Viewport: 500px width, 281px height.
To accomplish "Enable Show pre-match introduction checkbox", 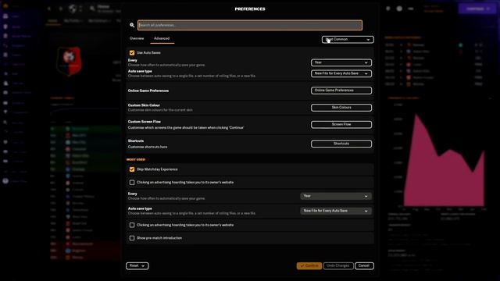I will [x=132, y=238].
